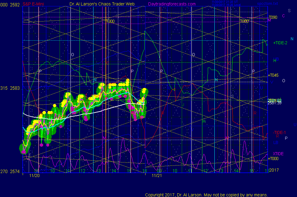This screenshot has width=297, height=197.
Task: Click the 2574 price axis label
Action: coord(15,172)
